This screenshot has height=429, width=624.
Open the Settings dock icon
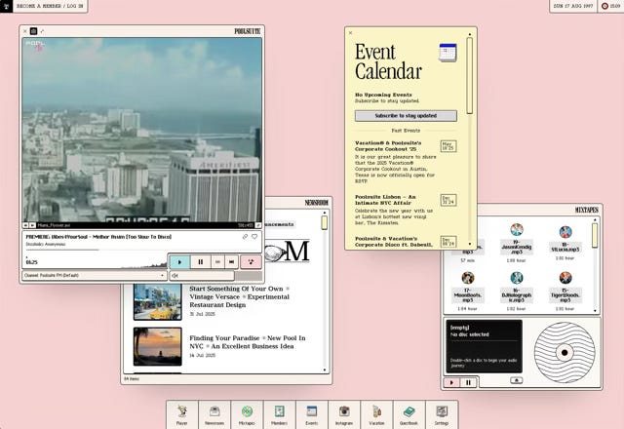[x=442, y=415]
